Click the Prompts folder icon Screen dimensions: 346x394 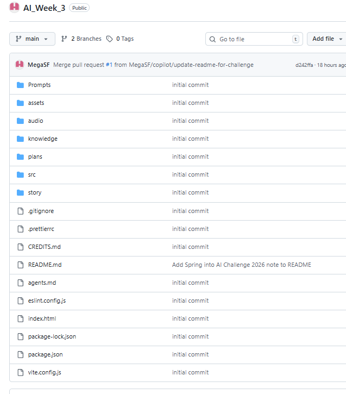point(20,85)
